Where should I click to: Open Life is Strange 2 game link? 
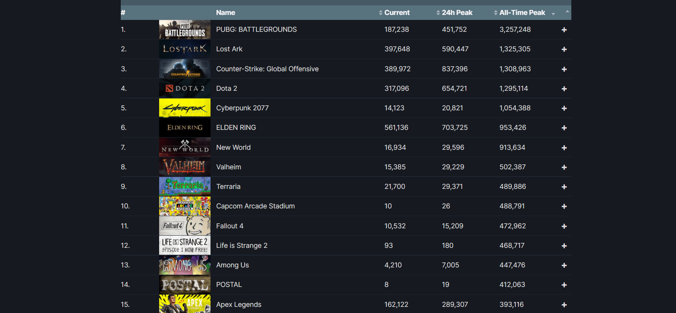click(242, 246)
